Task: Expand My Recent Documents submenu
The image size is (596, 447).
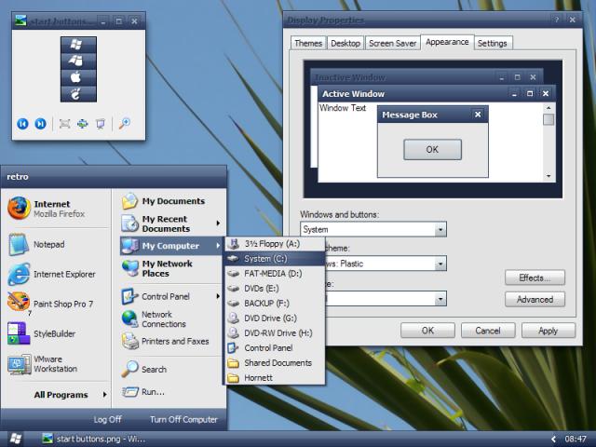Action: click(x=171, y=223)
